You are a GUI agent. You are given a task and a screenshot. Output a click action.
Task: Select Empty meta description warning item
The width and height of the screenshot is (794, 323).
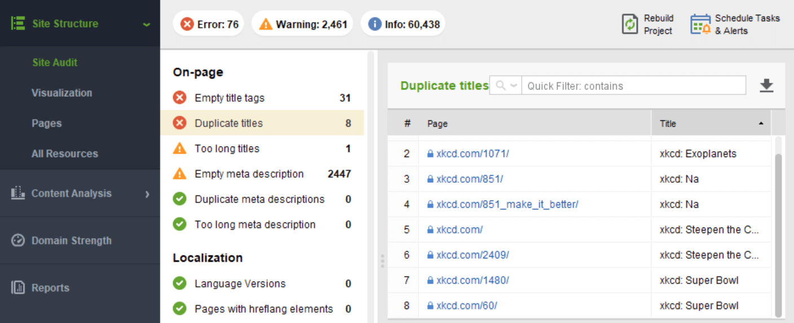262,174
